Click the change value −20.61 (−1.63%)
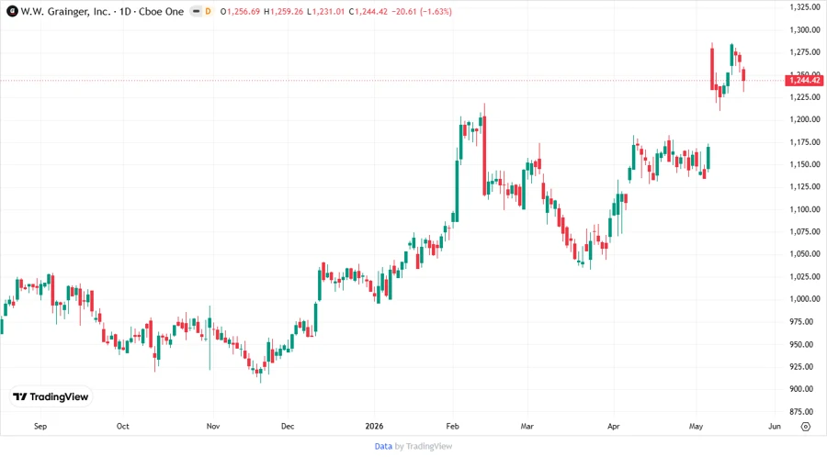The height and width of the screenshot is (457, 827). 422,12
